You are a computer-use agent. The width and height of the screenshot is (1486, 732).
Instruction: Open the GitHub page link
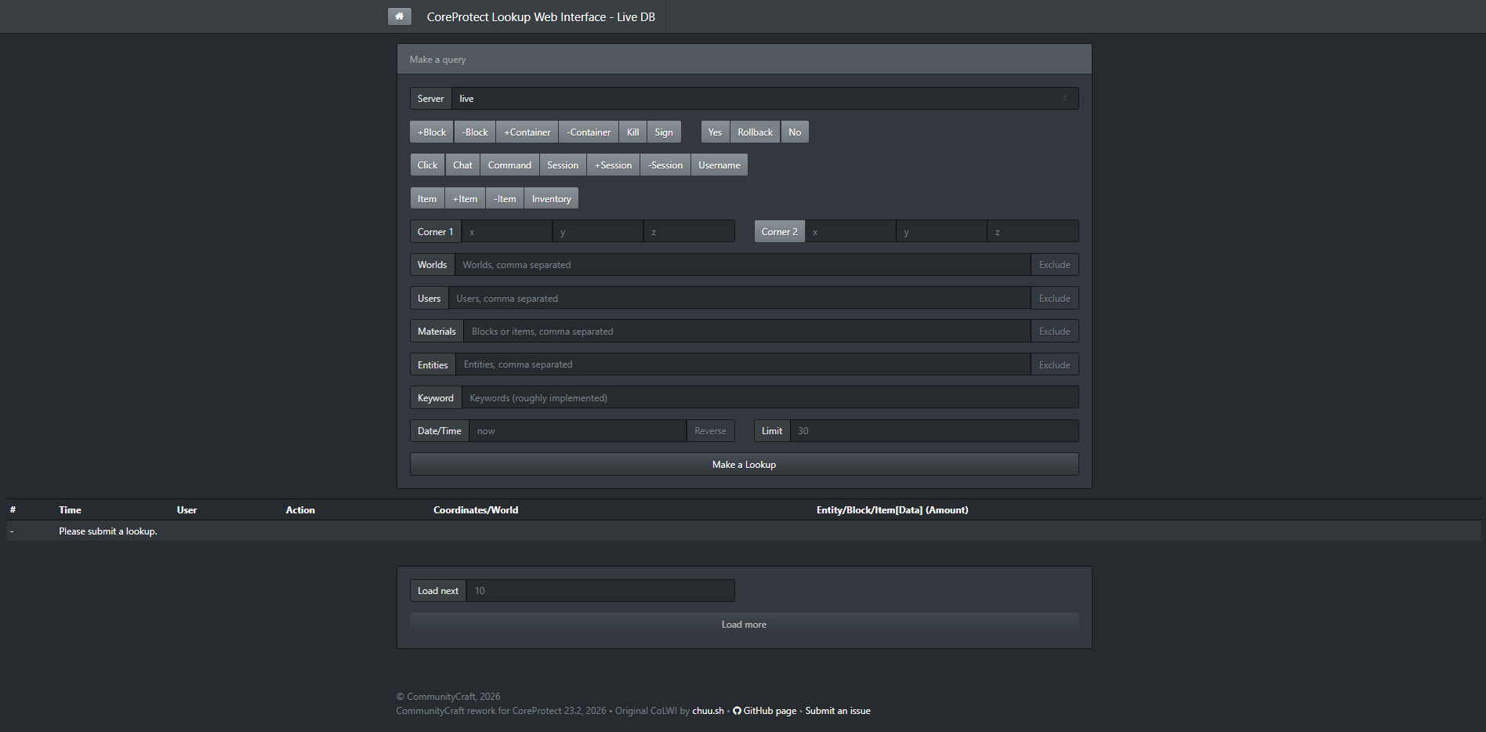pyautogui.click(x=764, y=711)
